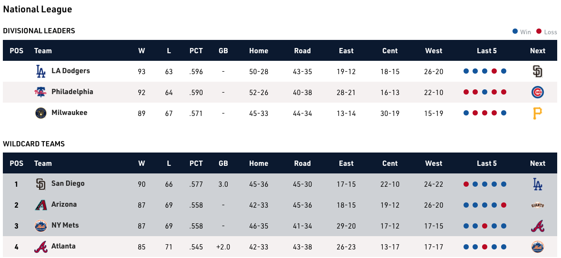Viewport: 561px width, 258px height.
Task: Click the Arizona Diamondbacks team logo
Action: point(41,205)
